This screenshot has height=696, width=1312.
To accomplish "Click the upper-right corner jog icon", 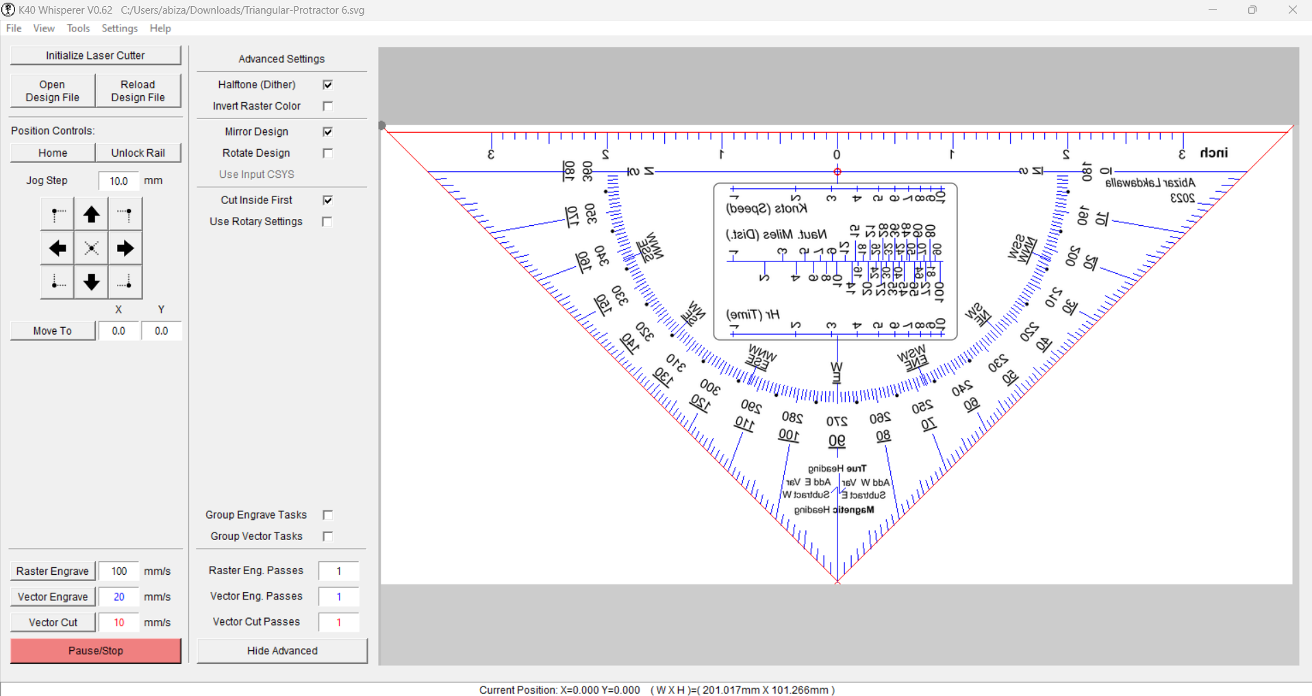I will click(125, 214).
